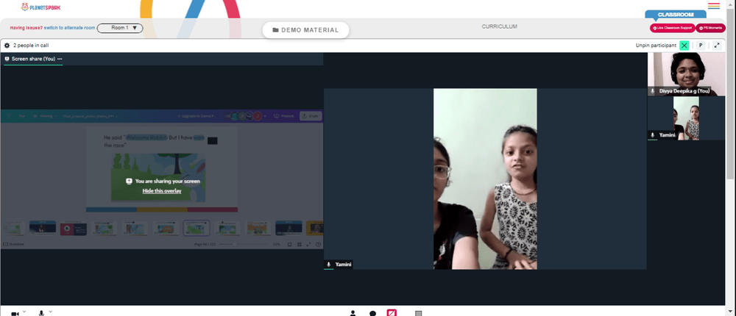This screenshot has width=736, height=316.
Task: Click Hide this overlay link
Action: point(162,191)
